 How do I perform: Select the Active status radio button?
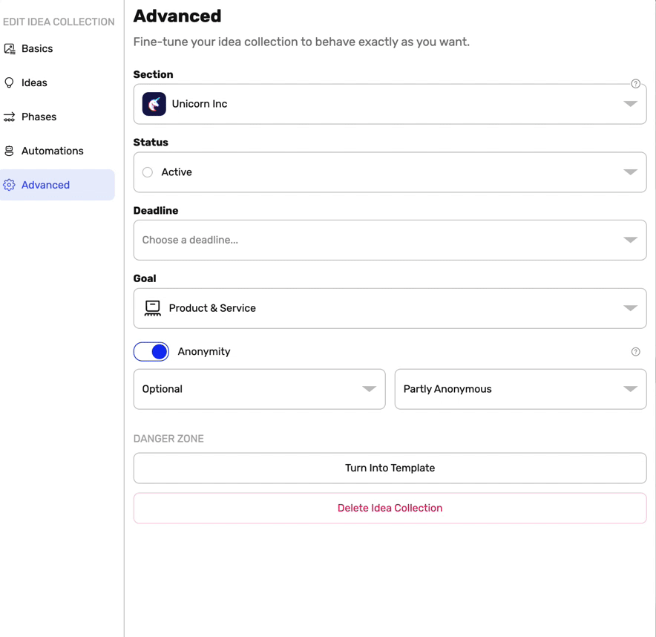tap(147, 171)
